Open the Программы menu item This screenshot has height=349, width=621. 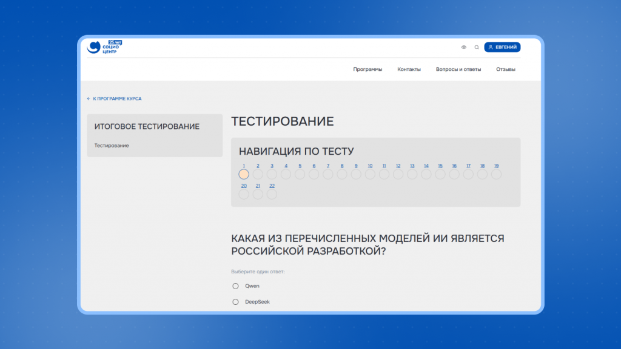(368, 69)
